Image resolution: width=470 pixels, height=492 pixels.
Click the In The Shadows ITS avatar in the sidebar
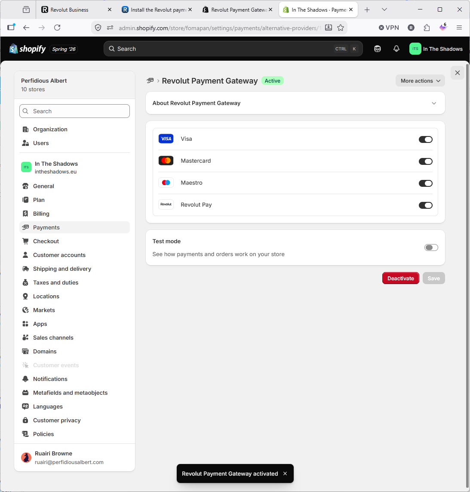click(26, 167)
